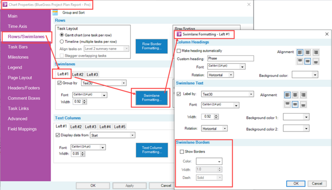Open Font dropdown under Swimlane Text
The image size is (332, 190).
click(x=220, y=105)
